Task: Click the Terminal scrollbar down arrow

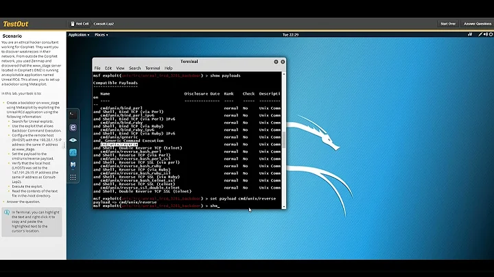Action: [x=284, y=207]
